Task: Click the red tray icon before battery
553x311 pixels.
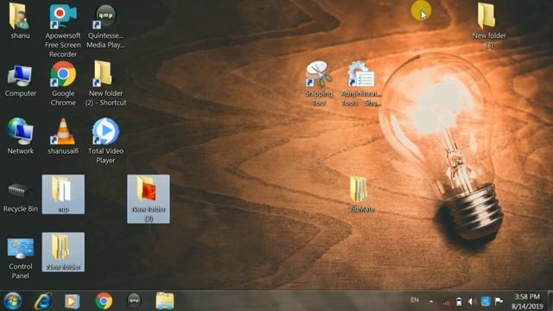Action: point(447,302)
